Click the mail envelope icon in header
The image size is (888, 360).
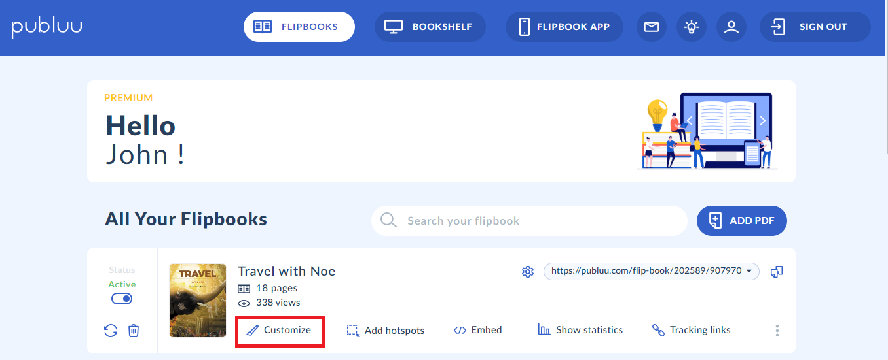click(651, 27)
